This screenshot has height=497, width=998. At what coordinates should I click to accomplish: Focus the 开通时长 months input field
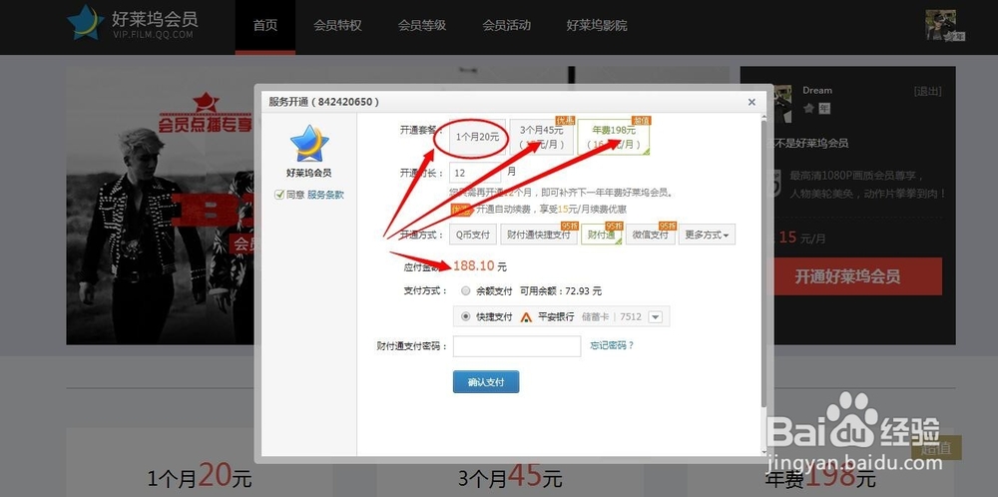[475, 173]
